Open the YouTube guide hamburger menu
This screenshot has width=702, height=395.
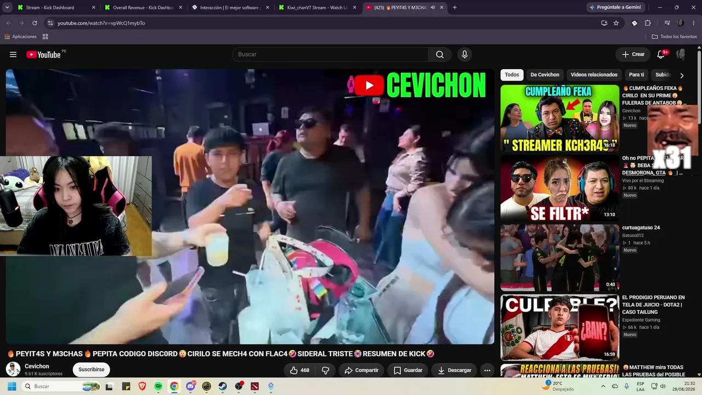[13, 54]
